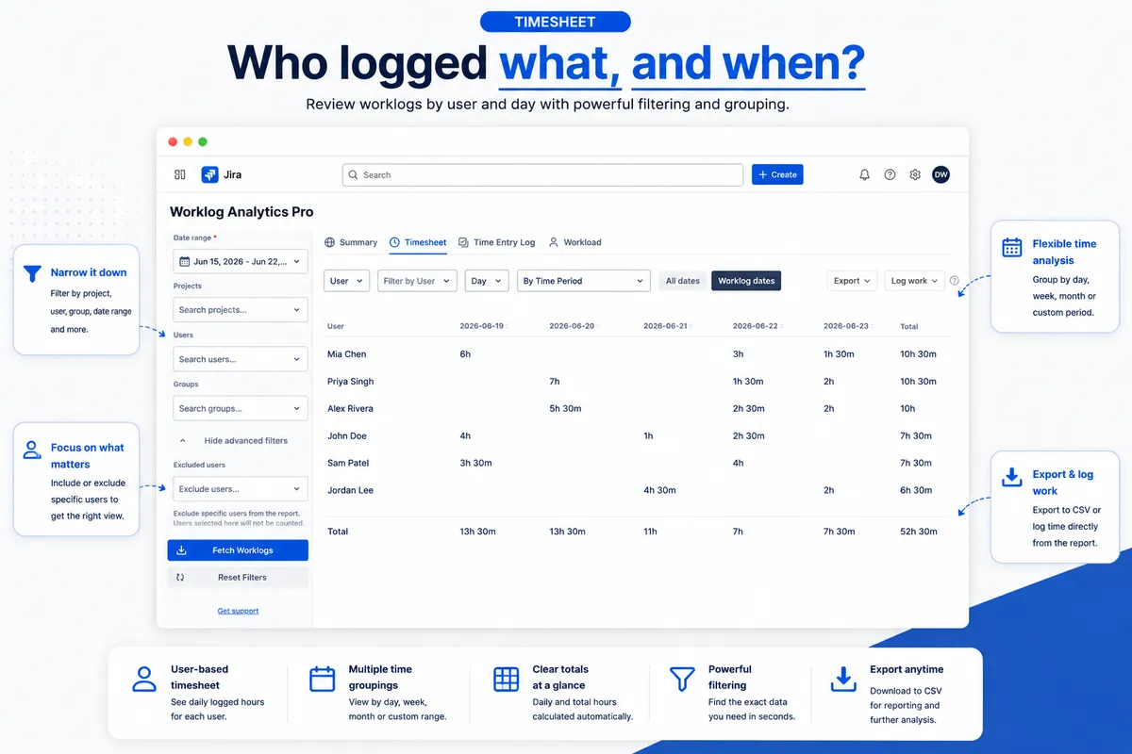Open the Filter by User dropdown

pos(417,281)
